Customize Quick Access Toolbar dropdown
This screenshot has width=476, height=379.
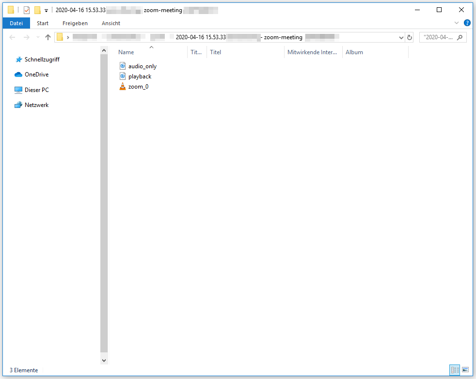46,10
